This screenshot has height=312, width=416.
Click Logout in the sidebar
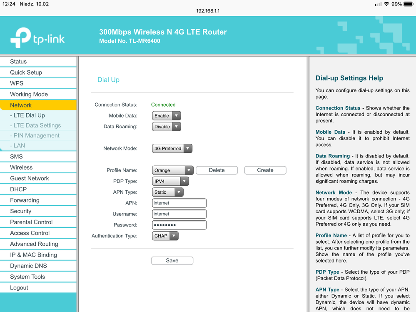(x=38, y=287)
